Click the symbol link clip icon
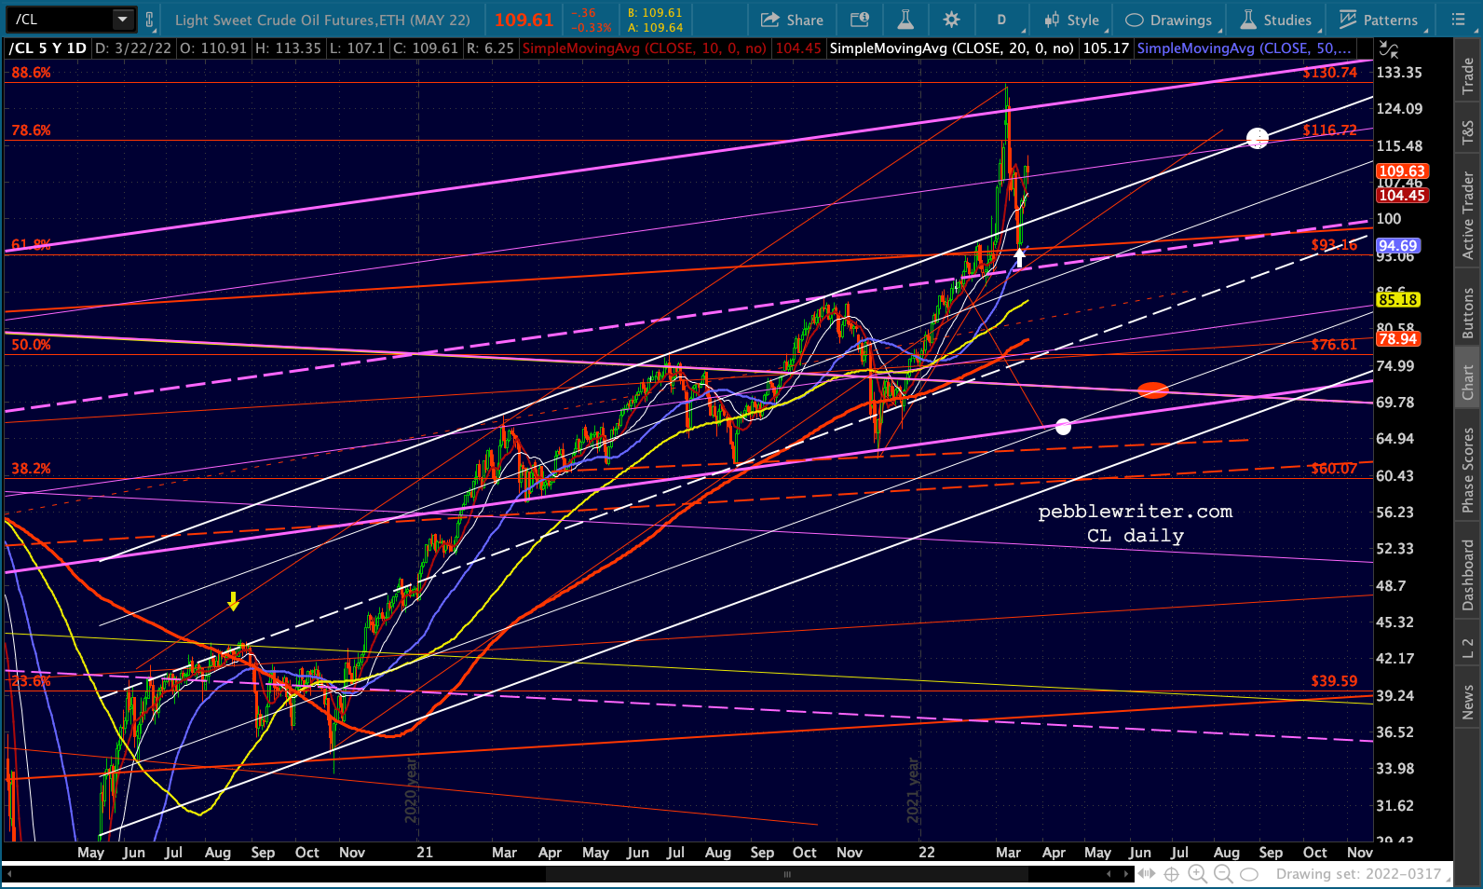This screenshot has width=1483, height=889. coord(149,20)
